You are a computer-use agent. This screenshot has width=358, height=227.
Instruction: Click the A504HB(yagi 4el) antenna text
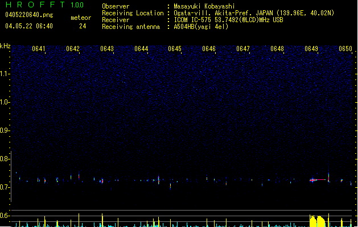tap(201, 27)
